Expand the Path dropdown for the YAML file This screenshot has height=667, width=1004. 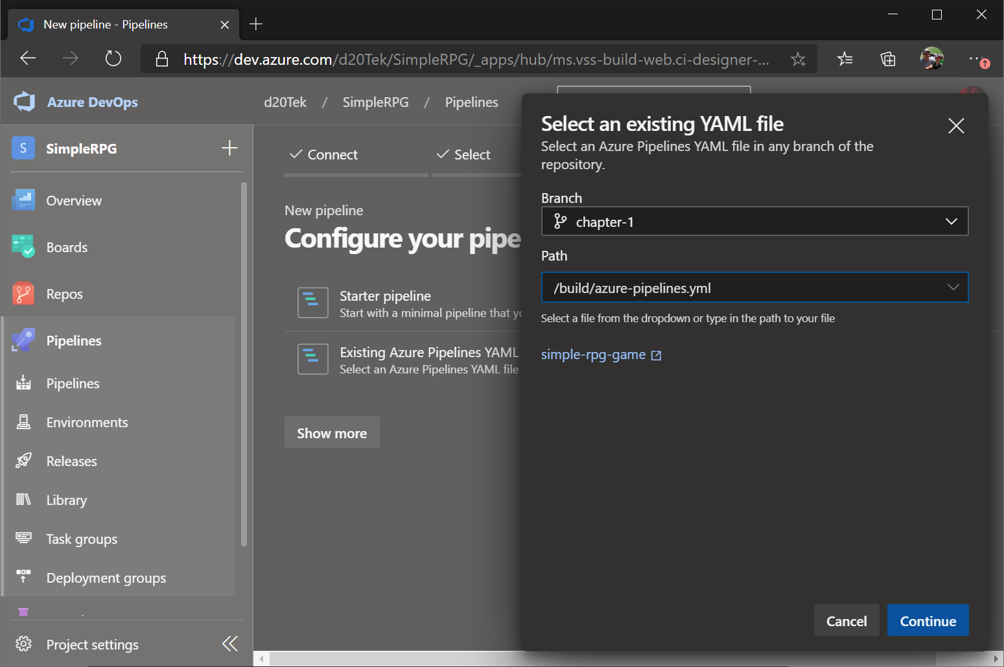click(x=953, y=287)
